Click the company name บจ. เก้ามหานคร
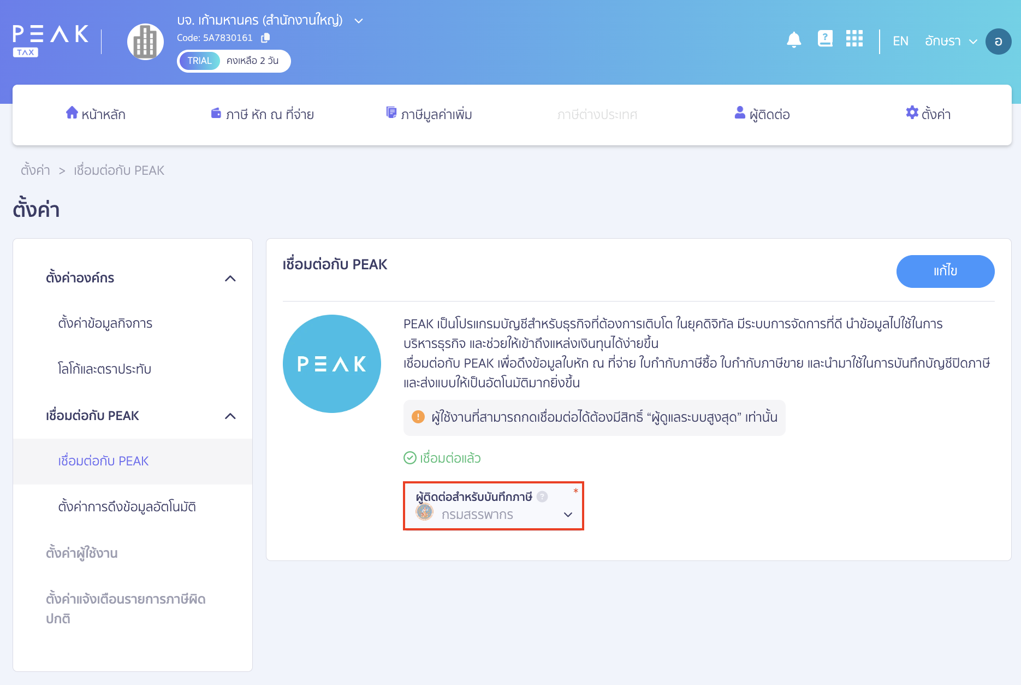Viewport: 1021px width, 685px height. coord(260,20)
